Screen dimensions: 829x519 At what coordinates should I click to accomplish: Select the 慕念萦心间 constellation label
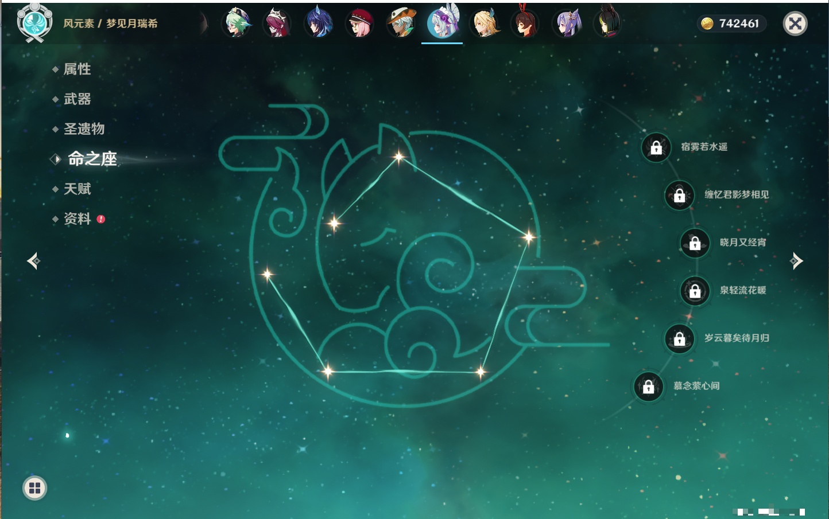[x=696, y=386]
